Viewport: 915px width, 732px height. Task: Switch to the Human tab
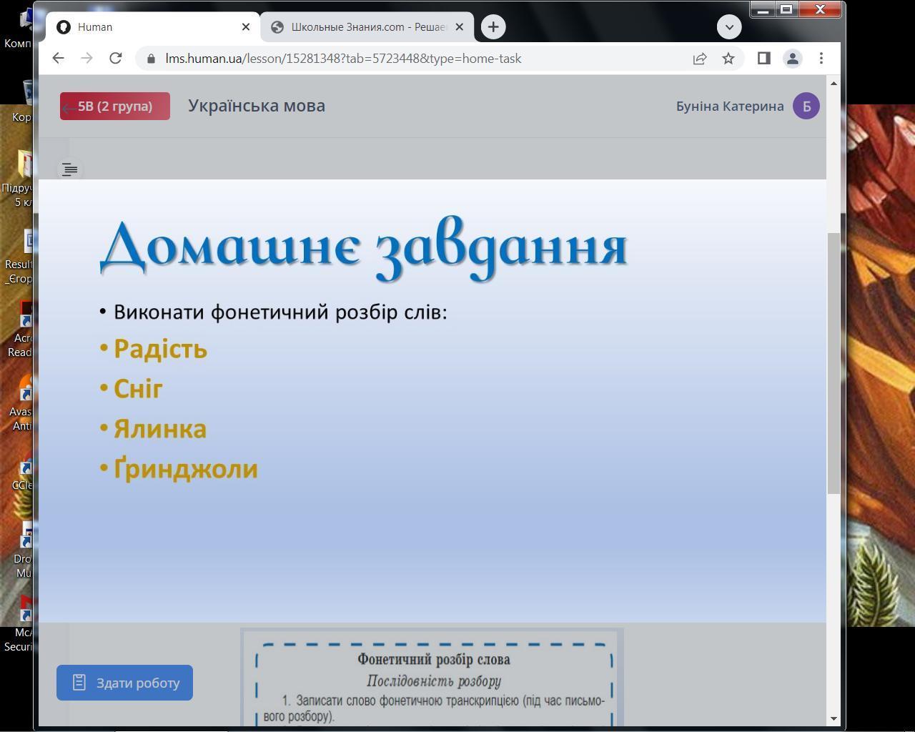pyautogui.click(x=154, y=27)
